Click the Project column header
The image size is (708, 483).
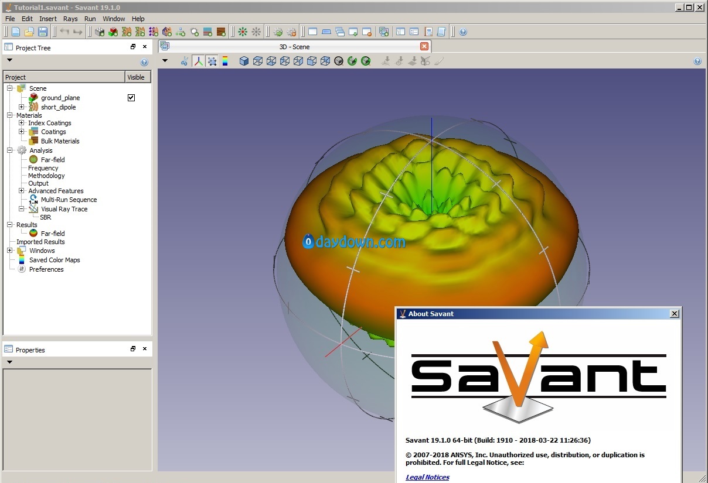(64, 77)
